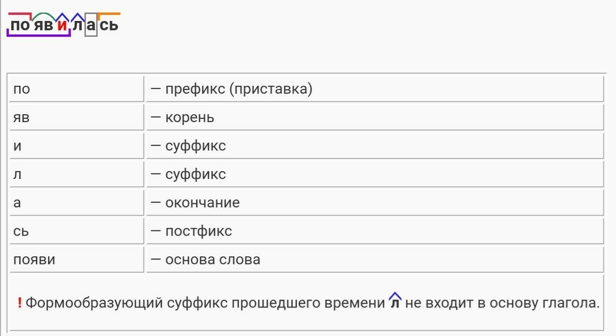The width and height of the screenshot is (616, 336).
Task: Select the 'появи' table cell
Action: coord(77,259)
